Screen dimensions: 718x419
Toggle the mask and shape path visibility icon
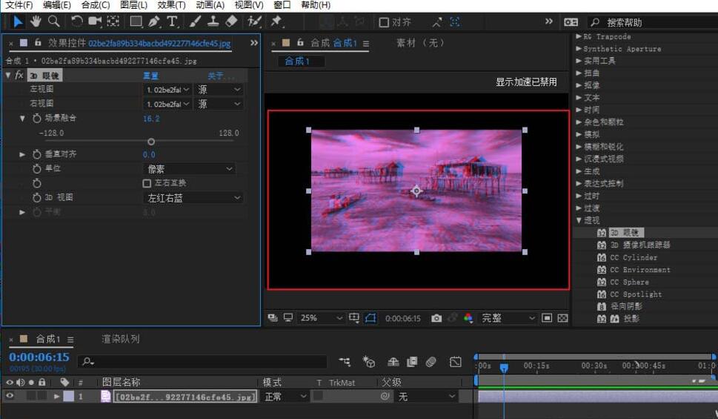coord(370,317)
